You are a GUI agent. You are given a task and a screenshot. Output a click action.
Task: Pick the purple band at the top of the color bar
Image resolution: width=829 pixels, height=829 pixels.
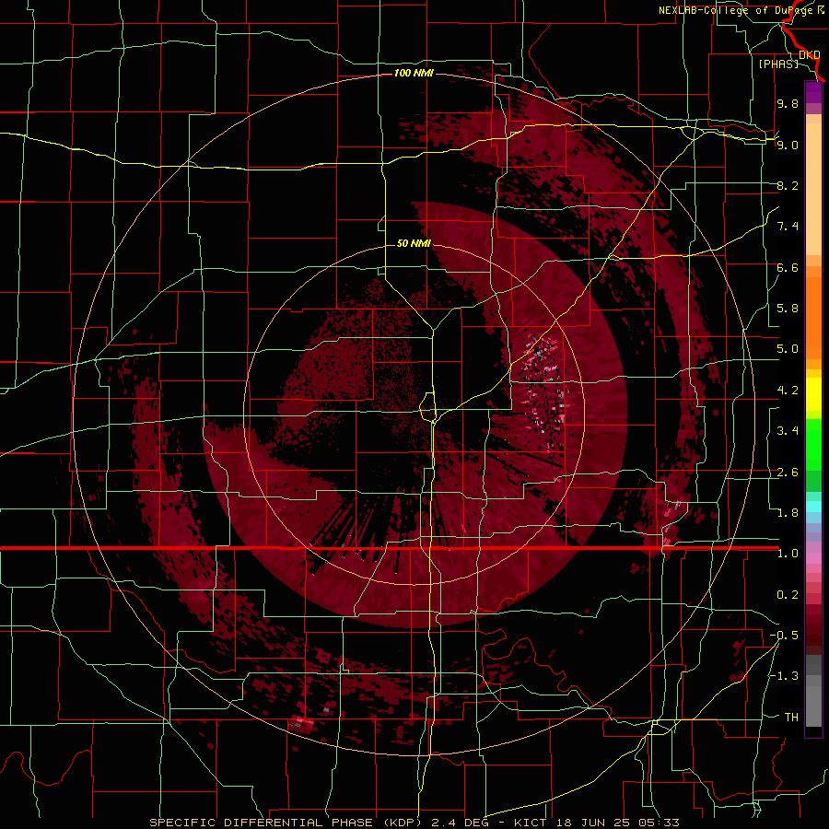[x=813, y=92]
